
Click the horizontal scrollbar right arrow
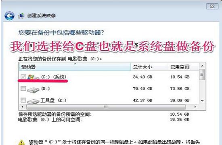[x=195, y=107]
